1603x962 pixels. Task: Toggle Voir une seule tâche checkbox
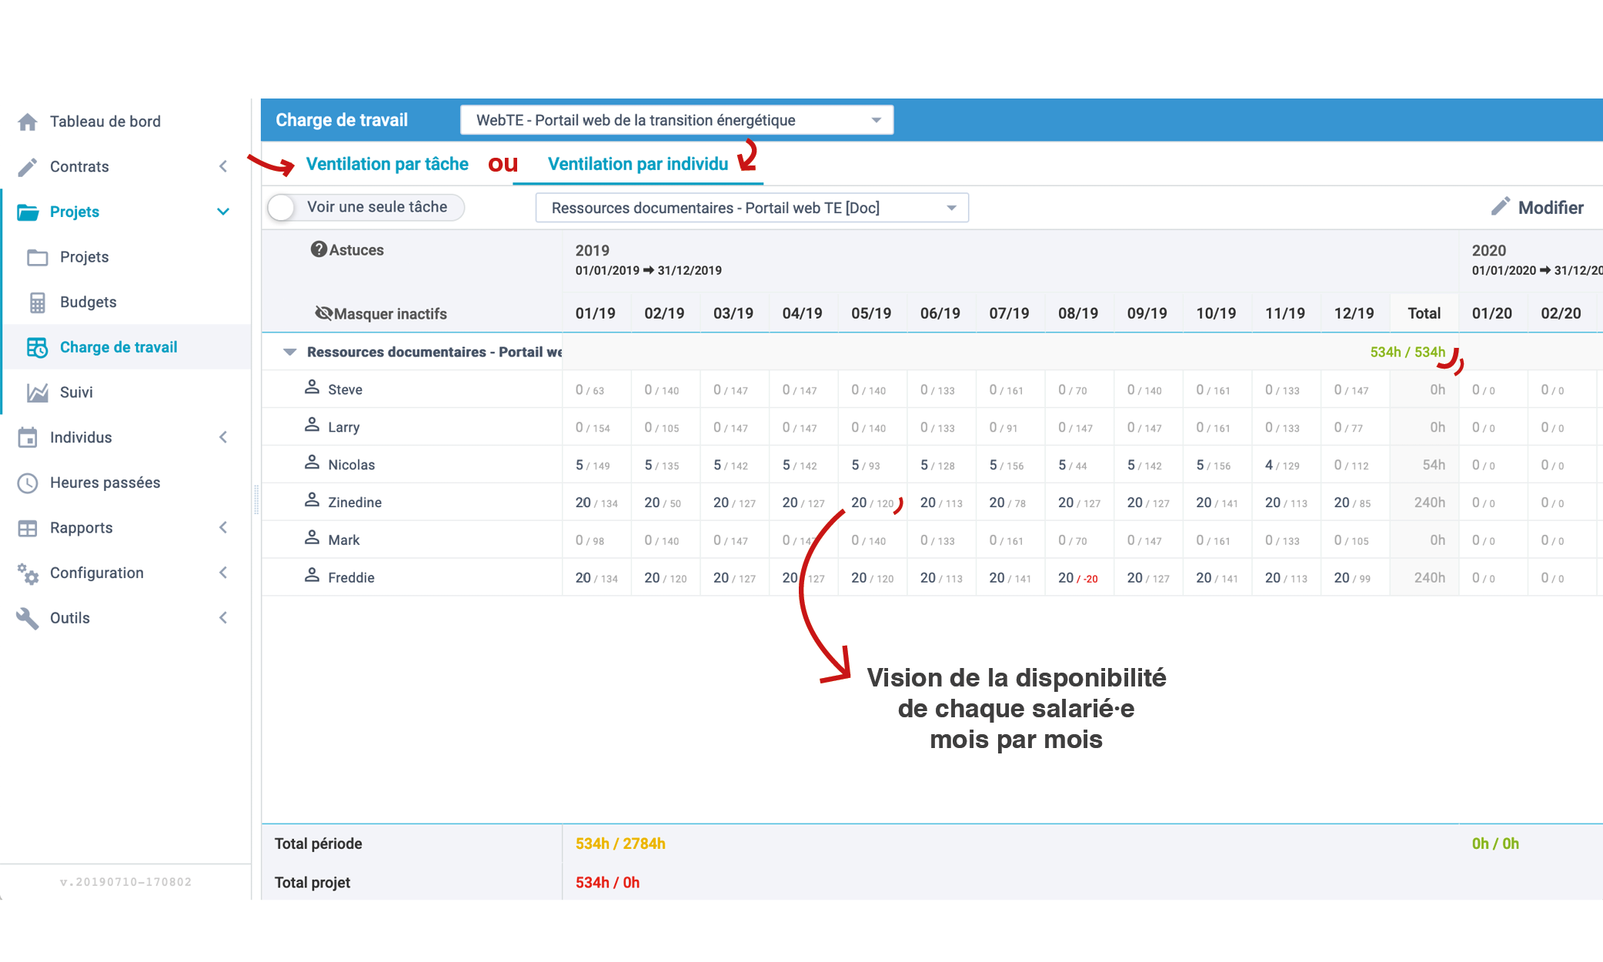click(284, 207)
